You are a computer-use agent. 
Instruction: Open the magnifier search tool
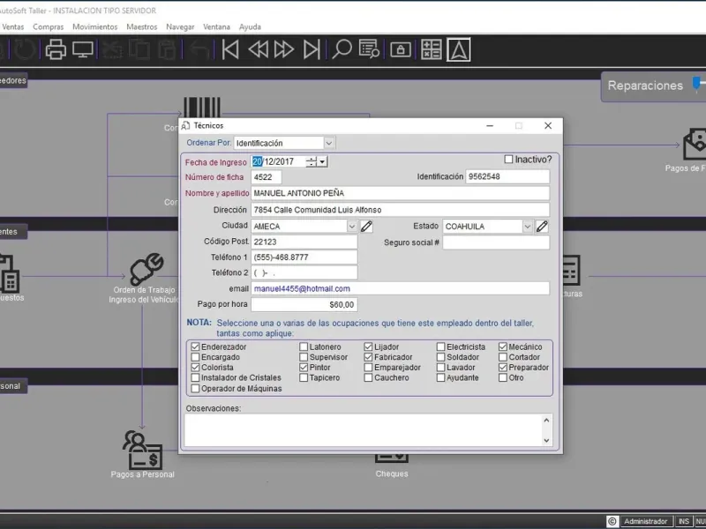[342, 49]
